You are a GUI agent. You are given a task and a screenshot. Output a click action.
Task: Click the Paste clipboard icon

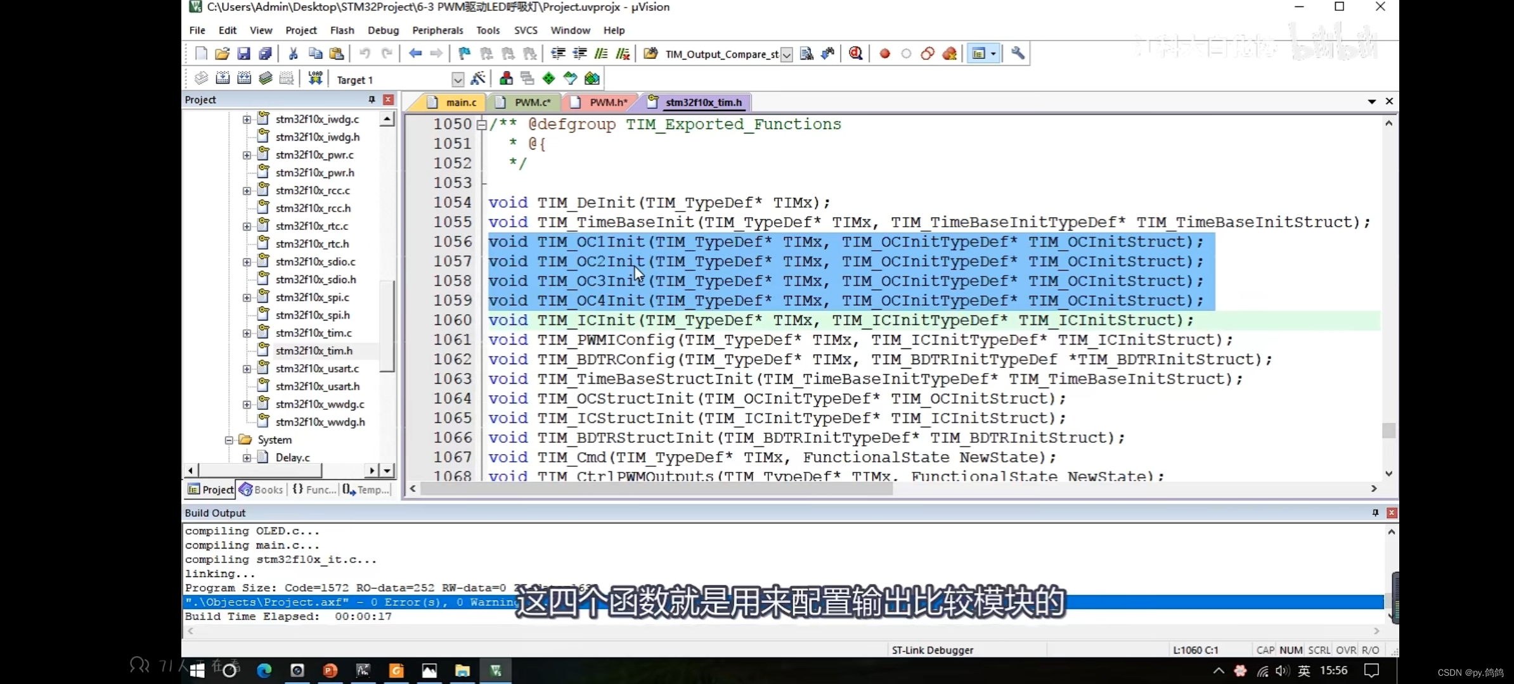click(337, 54)
